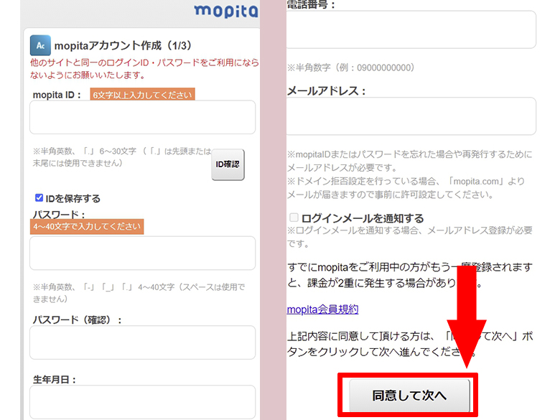This screenshot has height=420, width=550.
Task: Uncheck the IDを保存する checkbox
Action: click(39, 198)
